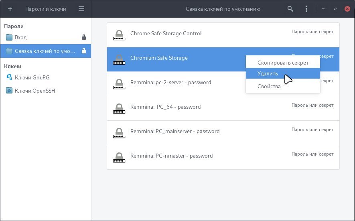Click Удалить in the context menu
The height and width of the screenshot is (221, 355).
pos(268,74)
